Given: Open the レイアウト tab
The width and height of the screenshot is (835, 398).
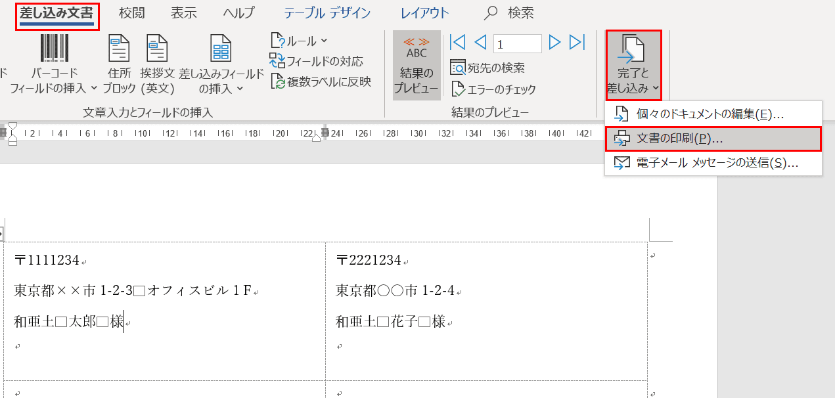Looking at the screenshot, I should [x=424, y=13].
